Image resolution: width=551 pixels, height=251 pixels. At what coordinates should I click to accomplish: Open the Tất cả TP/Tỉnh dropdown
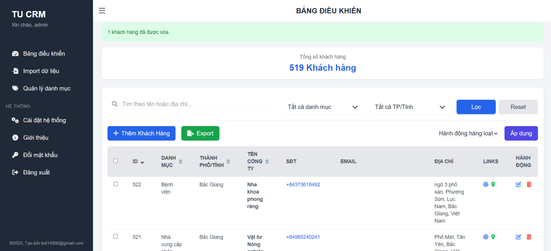[x=410, y=107]
